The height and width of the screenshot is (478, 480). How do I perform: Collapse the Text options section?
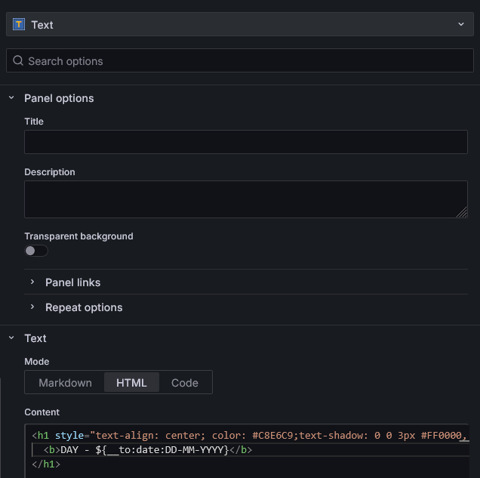point(11,338)
